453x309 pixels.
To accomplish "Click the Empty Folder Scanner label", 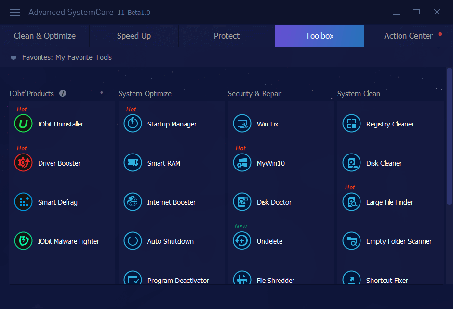I will click(x=399, y=241).
